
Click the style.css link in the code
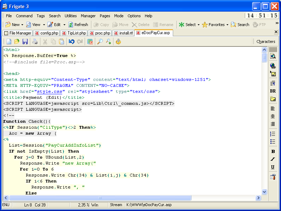pyautogui.click(x=50, y=91)
